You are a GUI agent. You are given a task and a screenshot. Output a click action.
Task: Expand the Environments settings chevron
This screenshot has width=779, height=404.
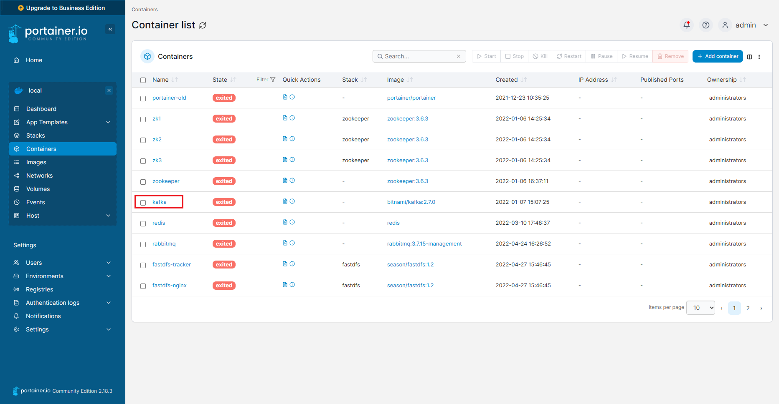(109, 276)
